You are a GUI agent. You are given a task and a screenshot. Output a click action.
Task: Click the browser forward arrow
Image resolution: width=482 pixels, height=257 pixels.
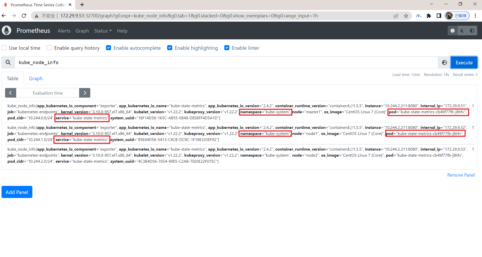14,16
